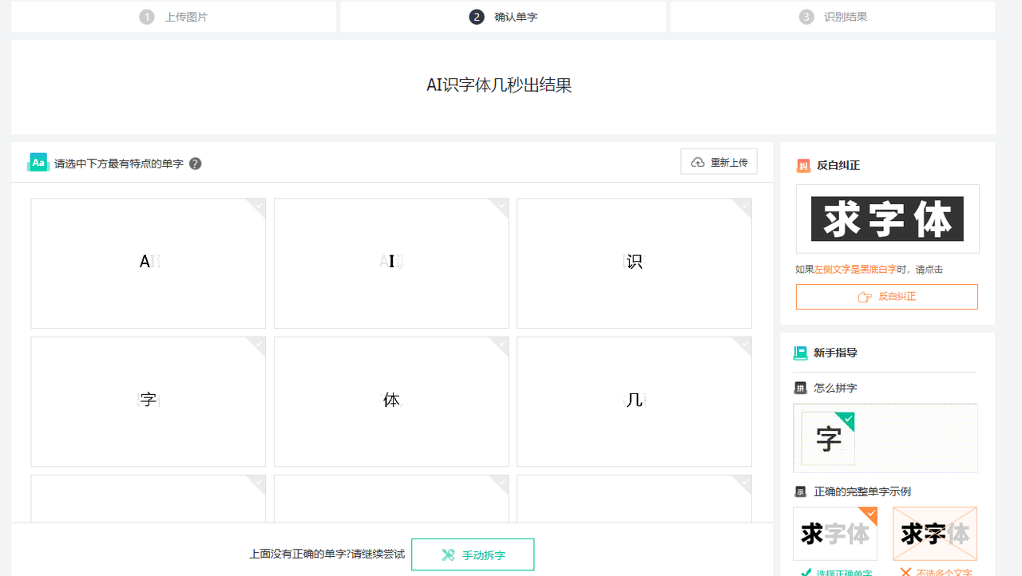Screen dimensions: 1022x576
Task: Click the 新手指导 book icon
Action: [x=800, y=353]
